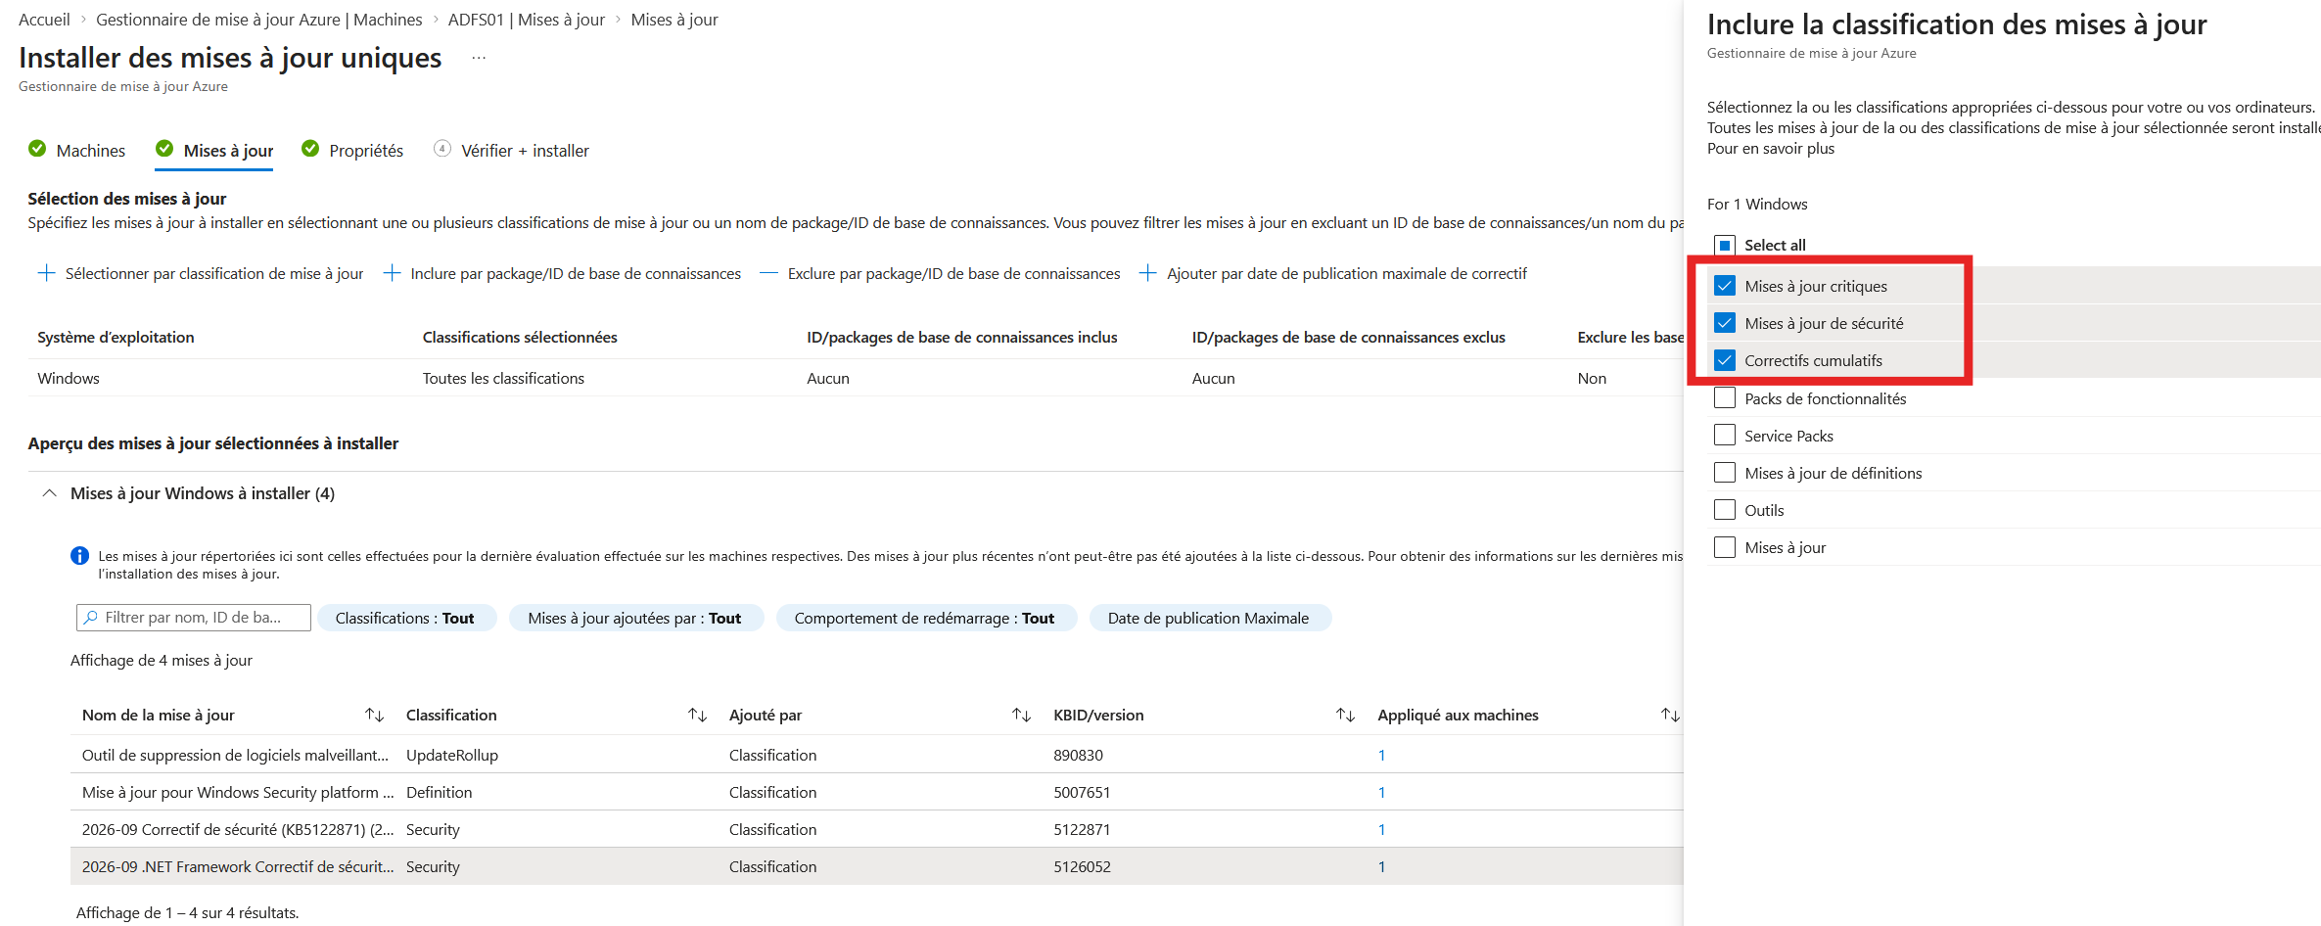The image size is (2321, 926).
Task: Select the Mises à jour step tab
Action: point(214,151)
